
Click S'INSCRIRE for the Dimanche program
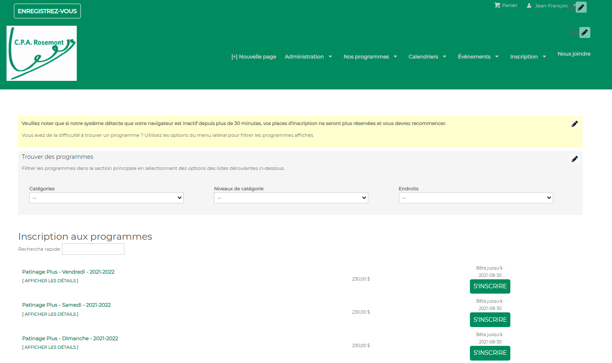pyautogui.click(x=490, y=353)
